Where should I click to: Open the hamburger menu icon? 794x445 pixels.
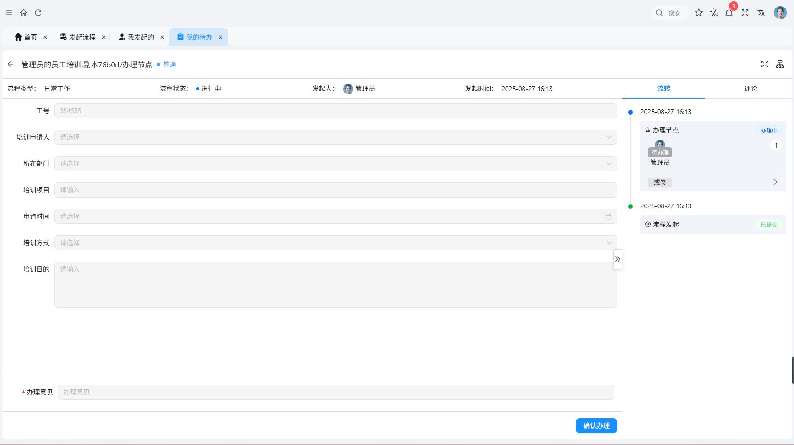coord(9,13)
